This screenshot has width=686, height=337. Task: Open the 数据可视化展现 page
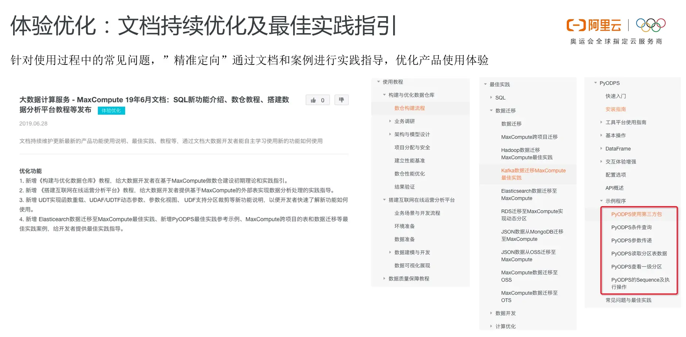point(412,266)
